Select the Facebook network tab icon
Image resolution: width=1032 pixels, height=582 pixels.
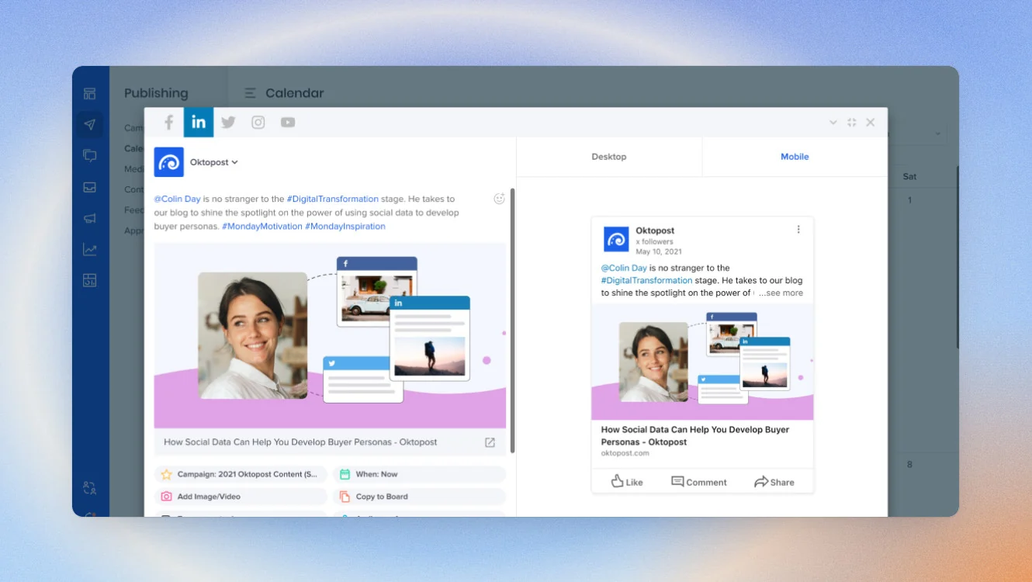(168, 123)
